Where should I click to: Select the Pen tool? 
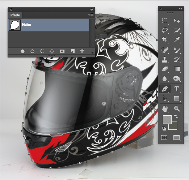click(x=165, y=89)
